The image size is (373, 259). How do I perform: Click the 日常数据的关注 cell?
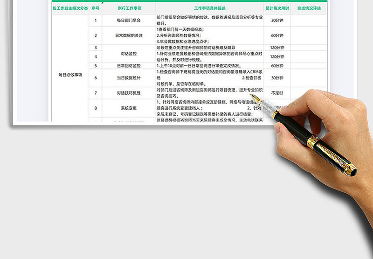(x=129, y=35)
